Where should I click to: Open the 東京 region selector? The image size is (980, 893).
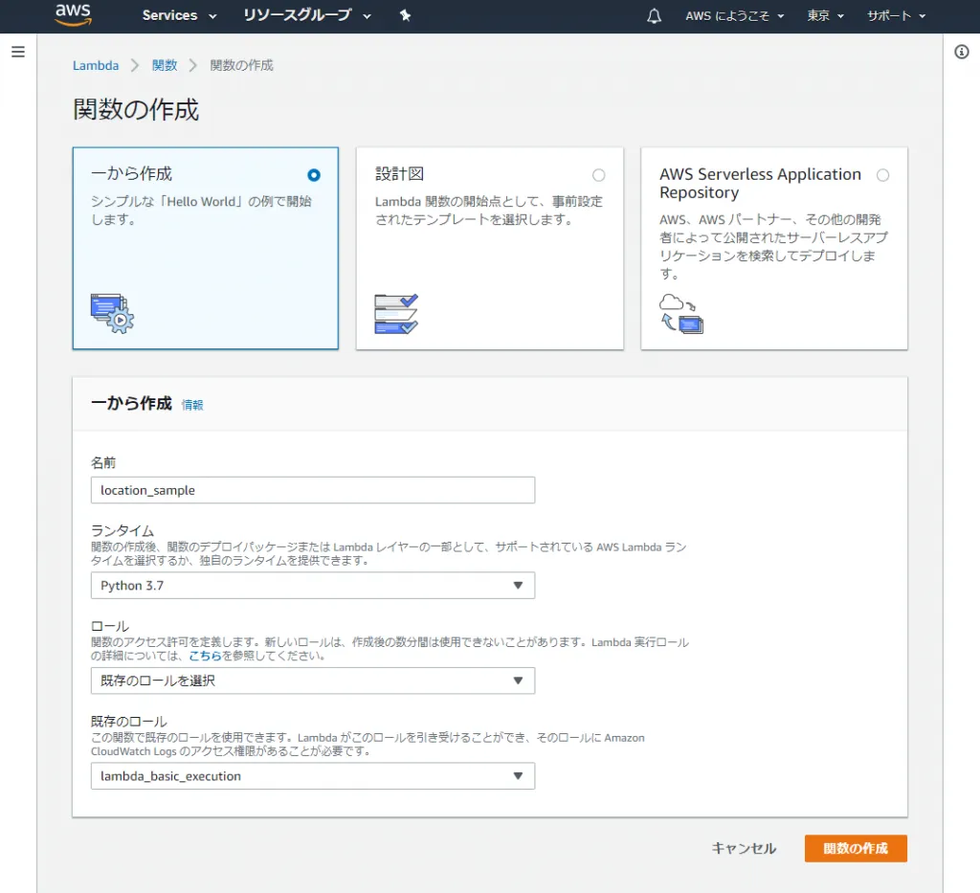[825, 16]
